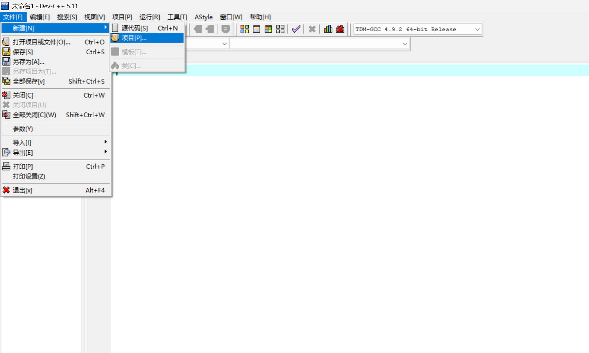
Task: Open the 工具[T] menu
Action: tap(177, 17)
